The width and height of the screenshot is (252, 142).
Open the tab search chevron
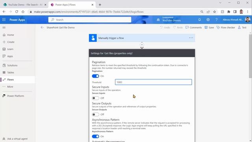220,3
